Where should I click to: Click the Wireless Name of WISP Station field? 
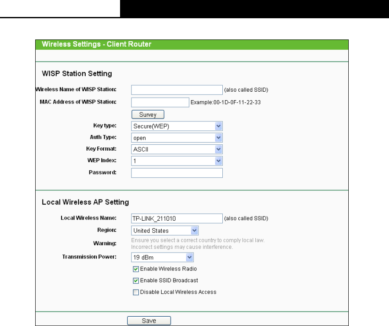(x=176, y=90)
